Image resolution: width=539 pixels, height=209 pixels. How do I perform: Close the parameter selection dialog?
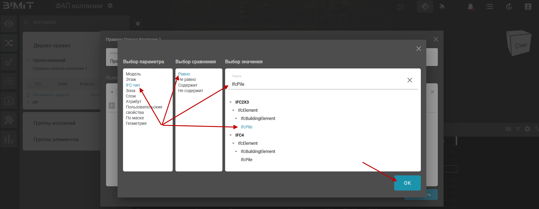(x=418, y=49)
